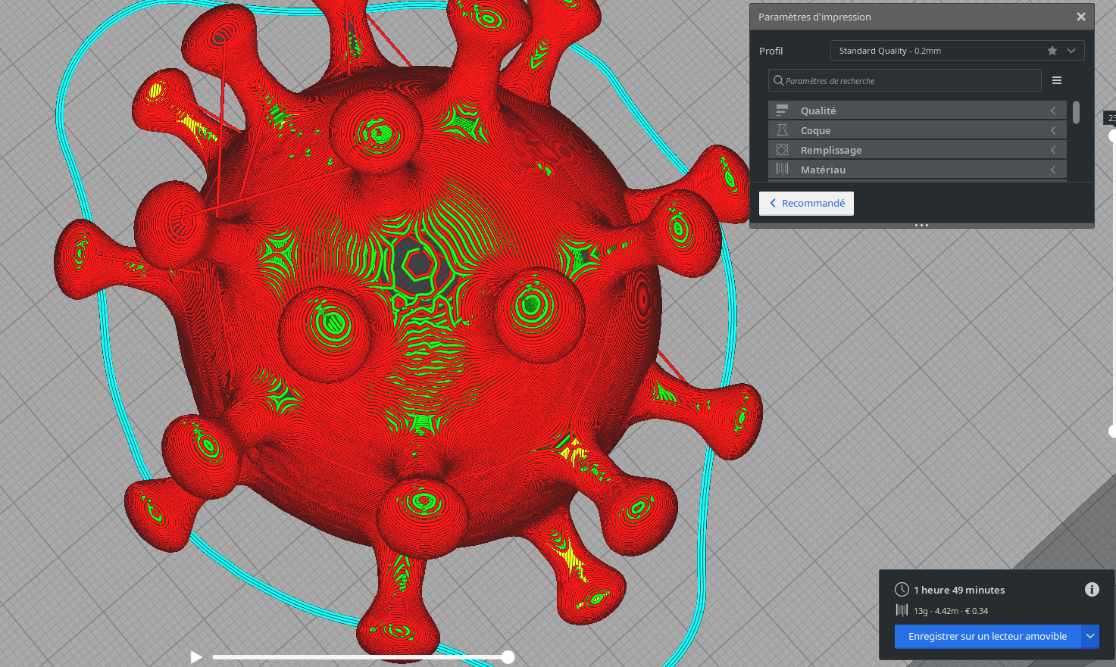The width and height of the screenshot is (1116, 667).
Task: Expand the Qualité settings section
Action: (917, 111)
